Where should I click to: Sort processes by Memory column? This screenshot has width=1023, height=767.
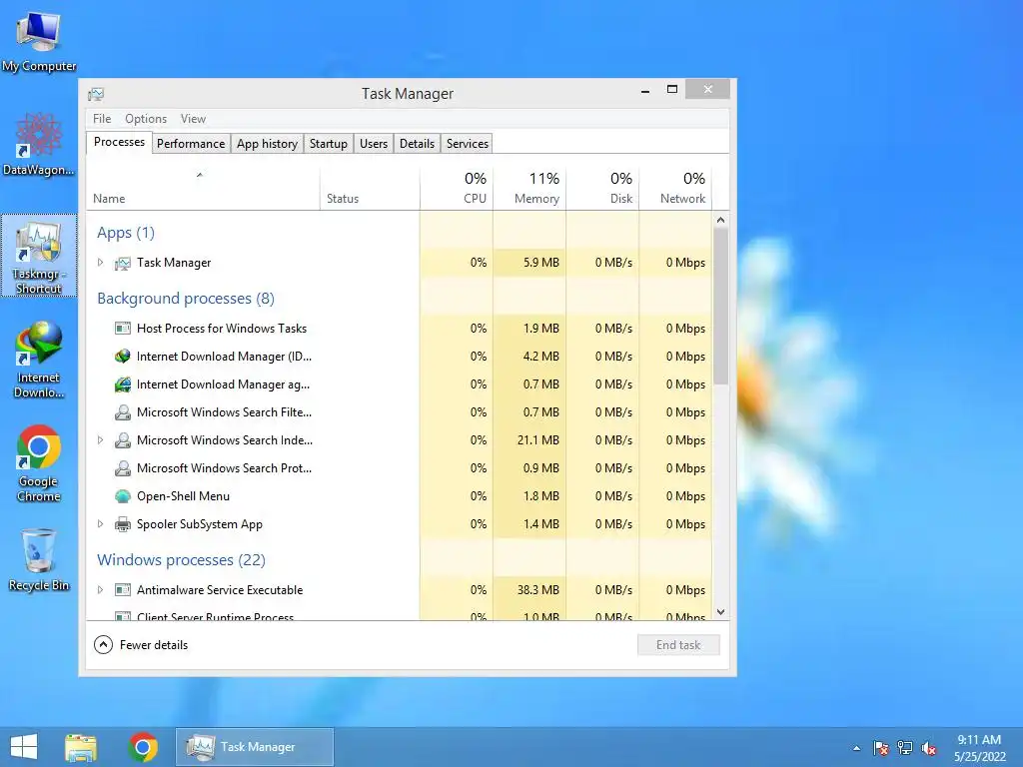(529, 189)
